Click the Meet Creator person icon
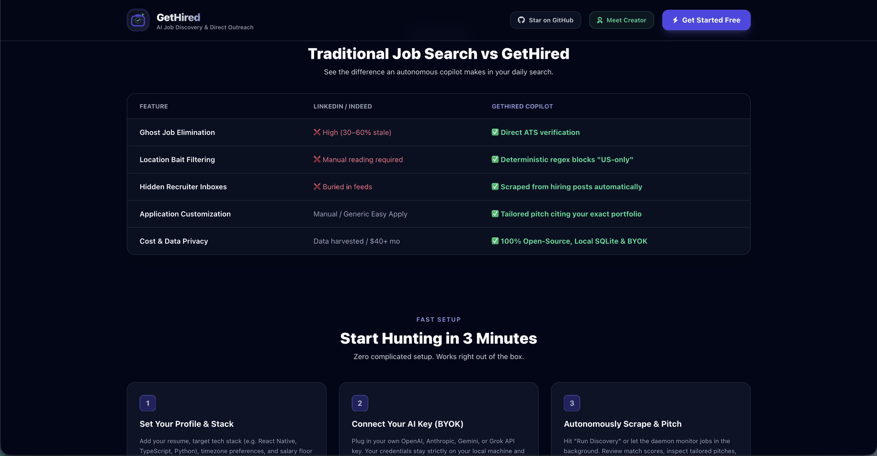Image resolution: width=877 pixels, height=456 pixels. pyautogui.click(x=600, y=20)
